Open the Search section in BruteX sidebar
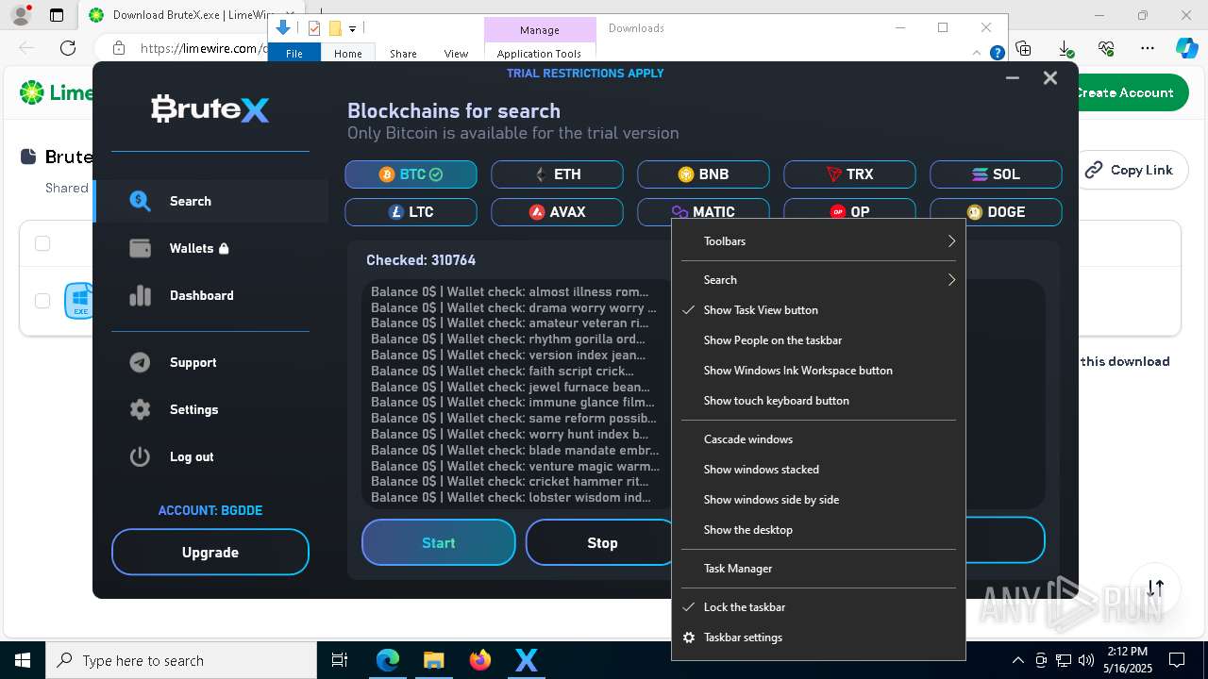Screen dimensions: 1208x679 pyautogui.click(x=211, y=201)
